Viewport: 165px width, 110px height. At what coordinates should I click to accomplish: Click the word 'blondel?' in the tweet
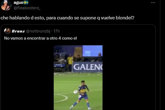[x=125, y=18]
